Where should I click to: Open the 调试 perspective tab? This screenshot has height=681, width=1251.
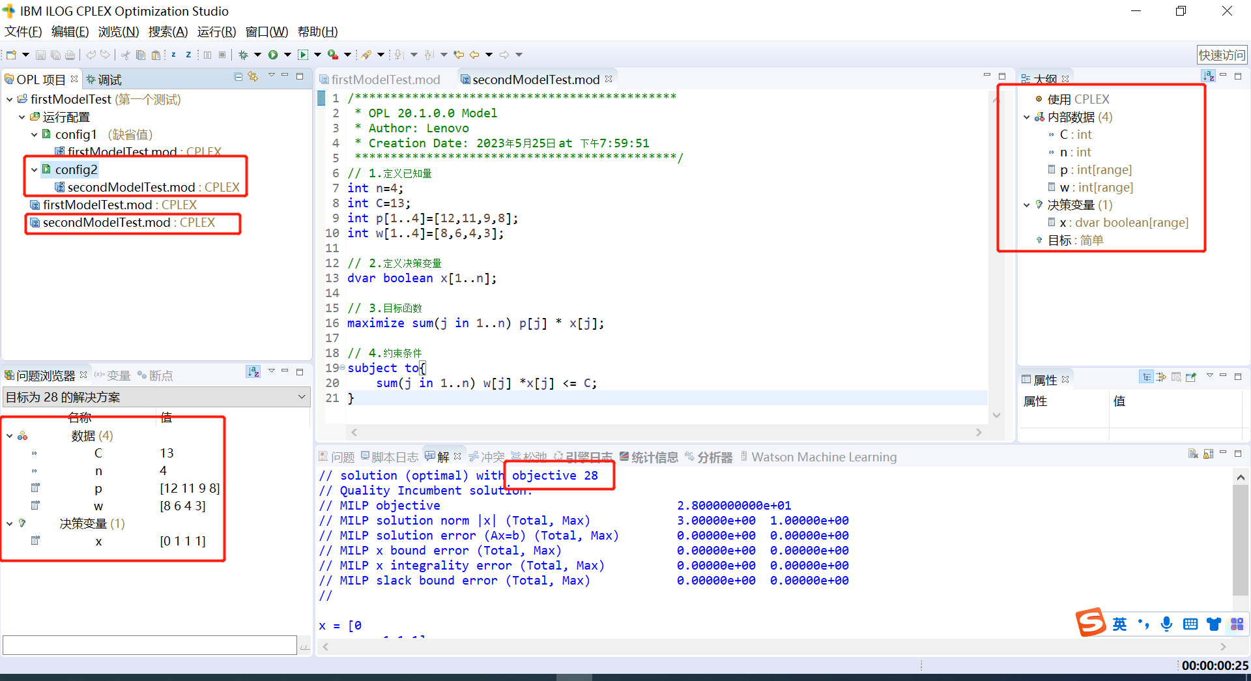pyautogui.click(x=104, y=80)
